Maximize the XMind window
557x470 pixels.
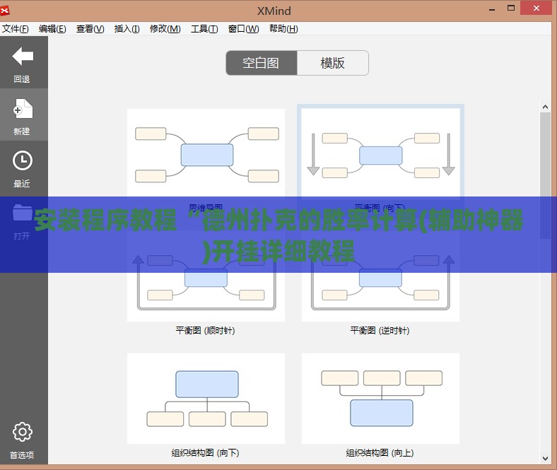[x=511, y=8]
